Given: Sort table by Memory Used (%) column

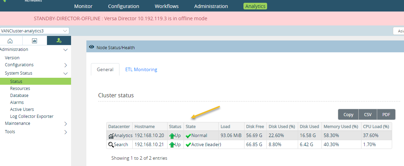Looking at the screenshot, I should click(341, 127).
